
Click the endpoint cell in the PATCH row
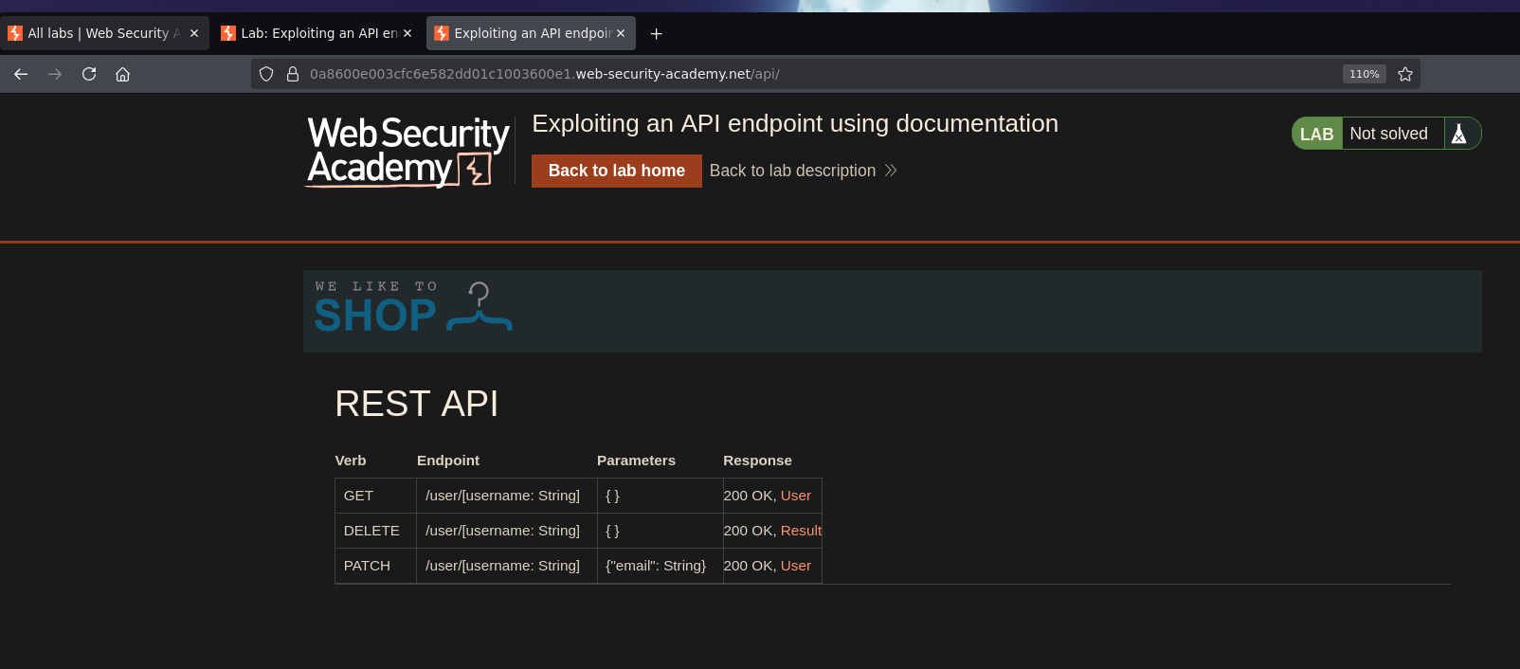pyautogui.click(x=507, y=566)
